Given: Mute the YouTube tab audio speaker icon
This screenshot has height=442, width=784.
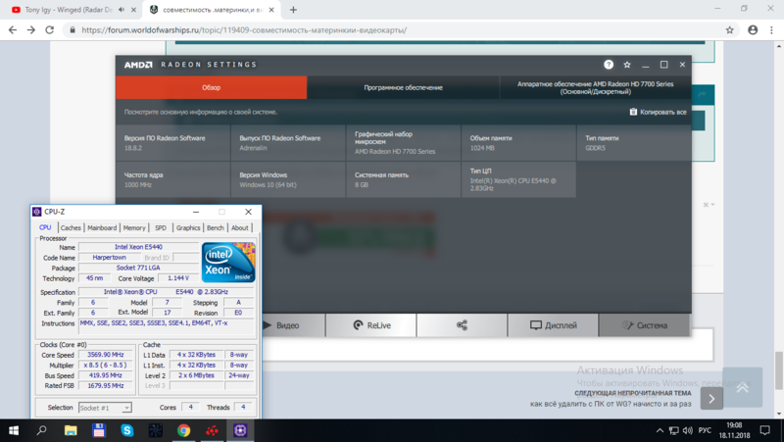Looking at the screenshot, I should (x=121, y=10).
